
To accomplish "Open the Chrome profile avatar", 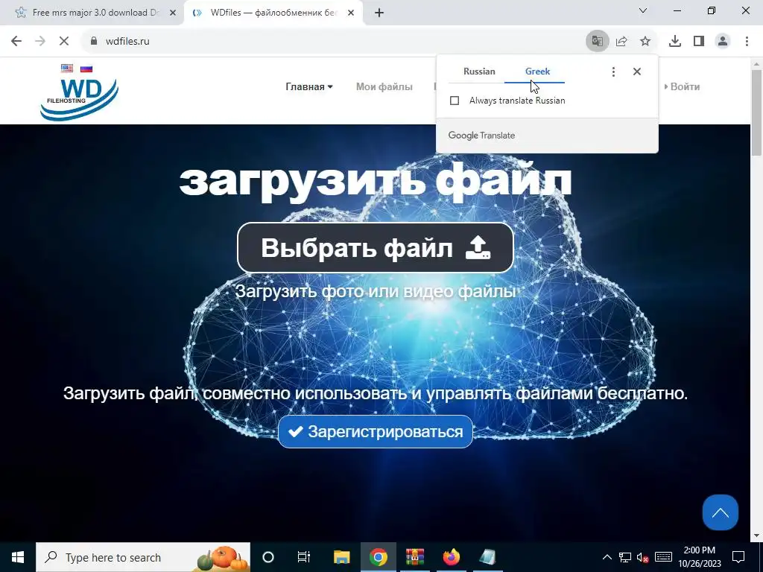I will tap(723, 42).
